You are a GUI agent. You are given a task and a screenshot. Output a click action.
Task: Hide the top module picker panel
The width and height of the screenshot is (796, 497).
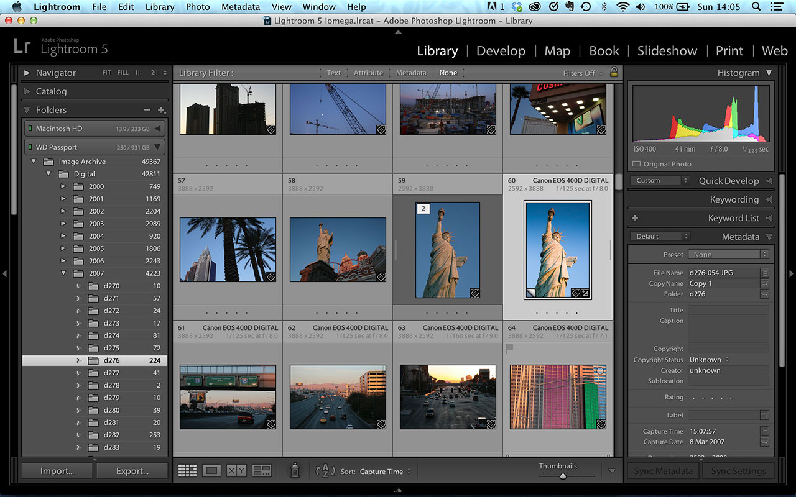pyautogui.click(x=398, y=32)
